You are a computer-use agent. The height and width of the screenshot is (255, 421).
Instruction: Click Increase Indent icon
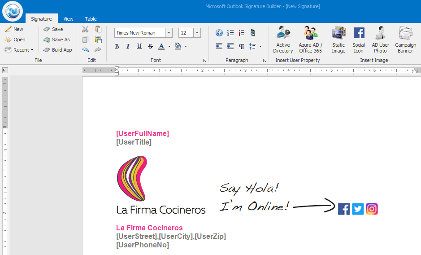coord(230,46)
